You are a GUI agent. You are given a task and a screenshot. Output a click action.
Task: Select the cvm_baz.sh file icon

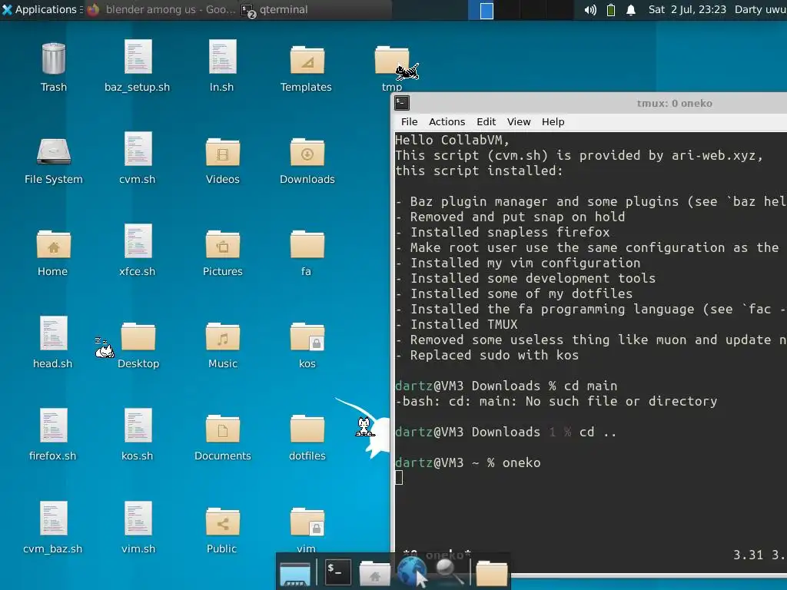tap(53, 519)
